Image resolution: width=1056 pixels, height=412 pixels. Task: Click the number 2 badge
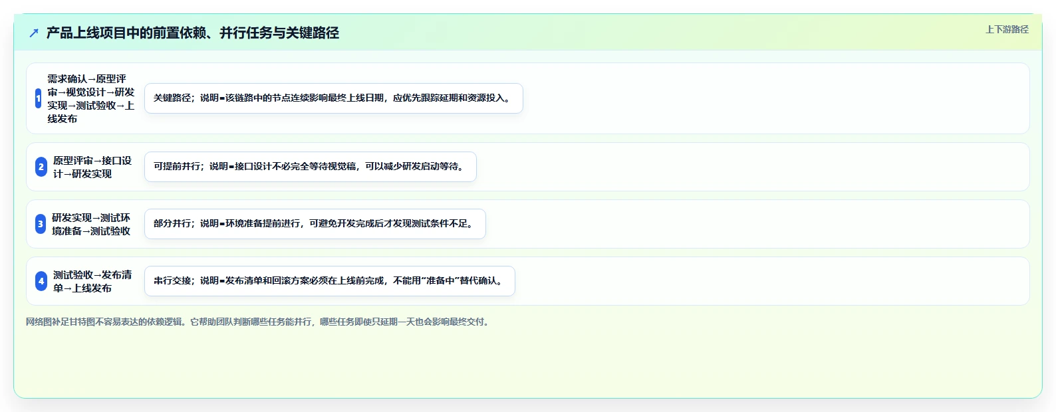coord(41,167)
